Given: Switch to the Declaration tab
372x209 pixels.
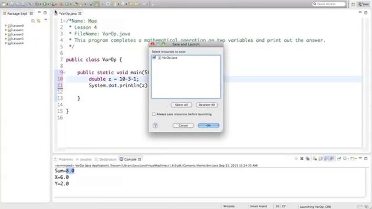Looking at the screenshot, I should [106, 160].
